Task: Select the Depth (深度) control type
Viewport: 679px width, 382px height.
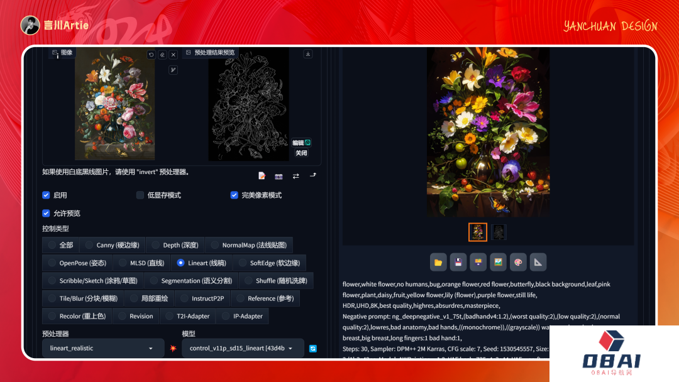Action: (x=175, y=245)
